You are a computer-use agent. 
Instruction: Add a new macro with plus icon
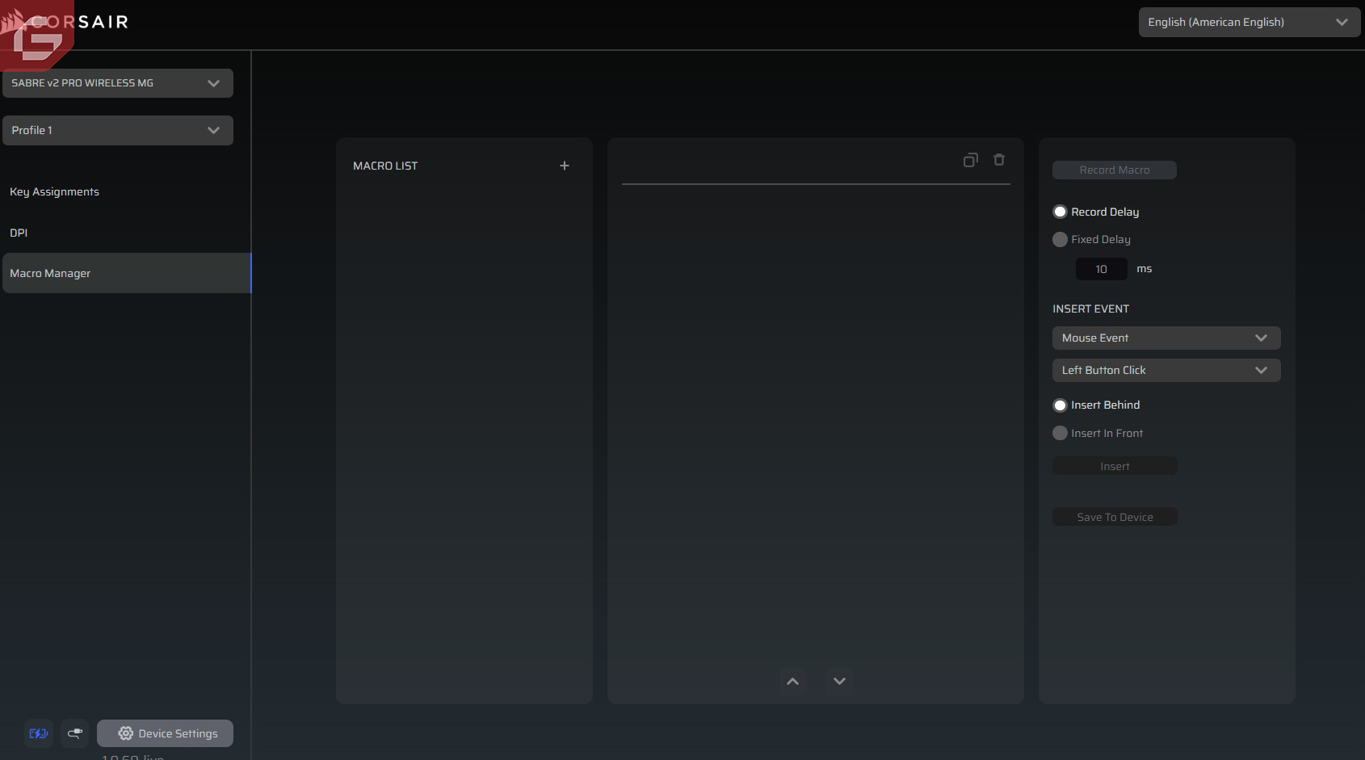coord(564,166)
